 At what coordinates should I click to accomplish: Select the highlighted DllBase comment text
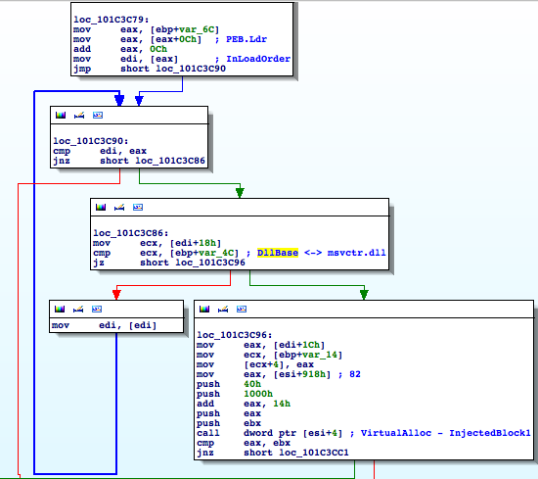click(x=278, y=253)
